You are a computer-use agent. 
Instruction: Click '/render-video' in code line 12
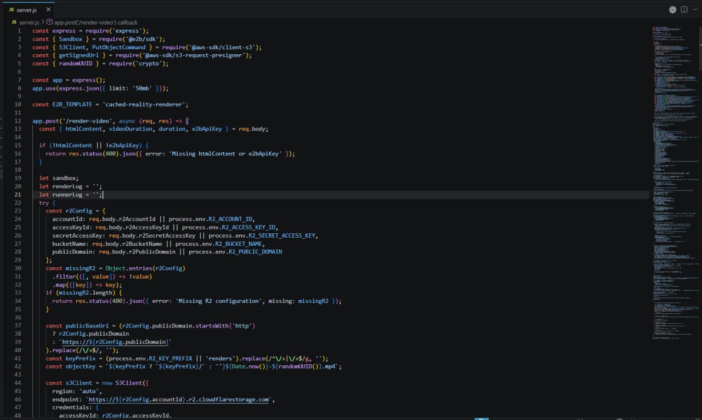tap(88, 121)
